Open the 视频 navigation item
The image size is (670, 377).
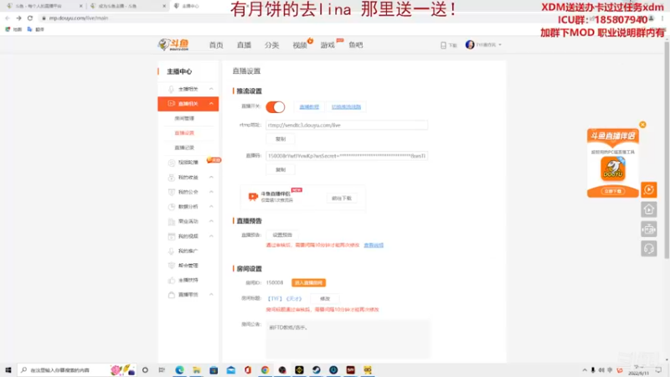(300, 45)
